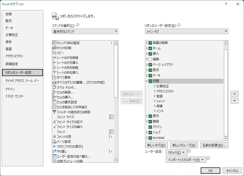Image resolution: width=244 pixels, height=176 pixels.
Task: Select the ユーザー設定の並べ替え icon
Action: point(54,156)
